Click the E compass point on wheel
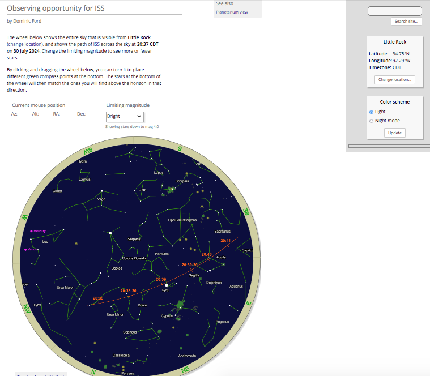430x376 pixels. click(249, 304)
